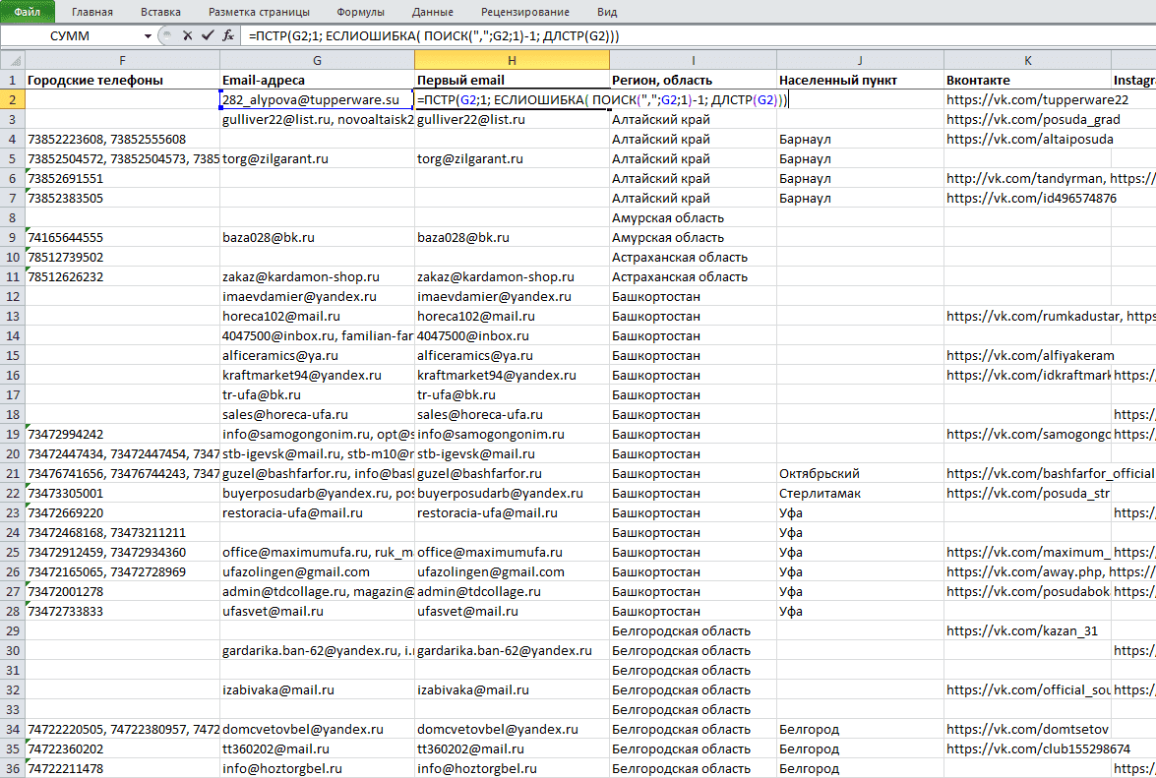1156x778 pixels.
Task: Select Белгород cell in row 34
Action: [x=860, y=730]
